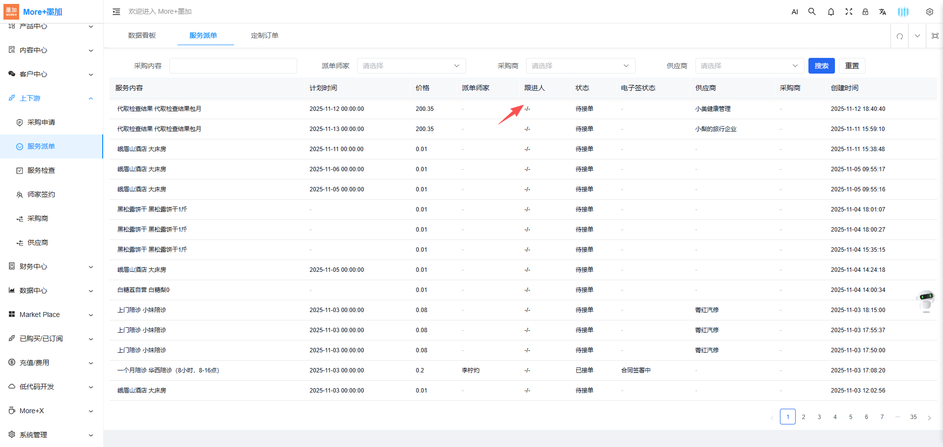Open the 派单师家 dropdown
This screenshot has height=447, width=943.
(x=411, y=66)
